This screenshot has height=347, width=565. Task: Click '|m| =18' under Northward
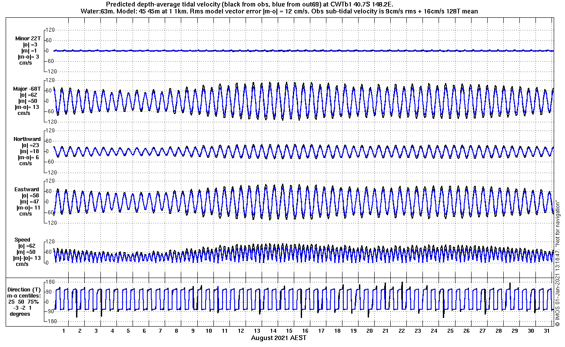30,151
